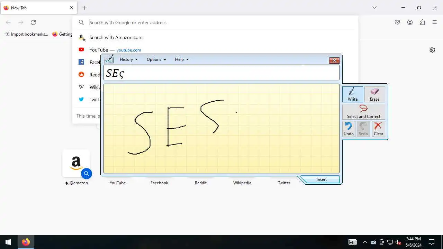Open the Reddit shortcut label
The width and height of the screenshot is (443, 249).
click(201, 183)
